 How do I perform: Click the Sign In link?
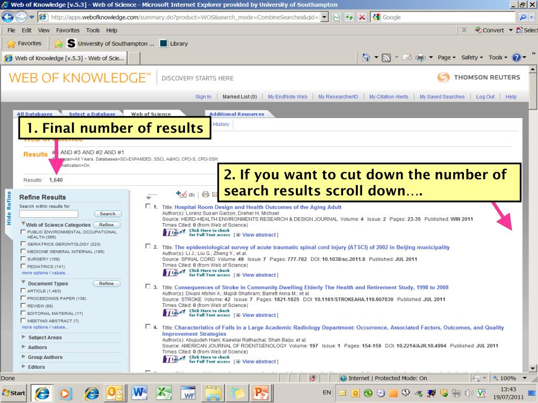203,97
